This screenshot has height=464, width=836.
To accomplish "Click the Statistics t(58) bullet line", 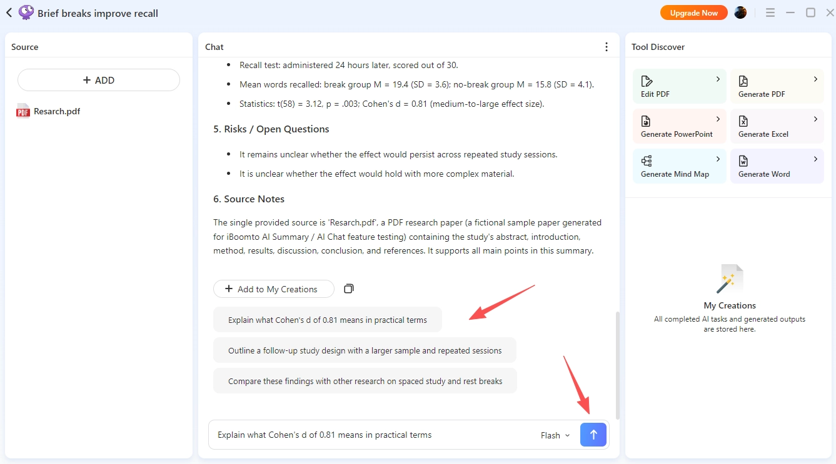I will click(x=392, y=104).
